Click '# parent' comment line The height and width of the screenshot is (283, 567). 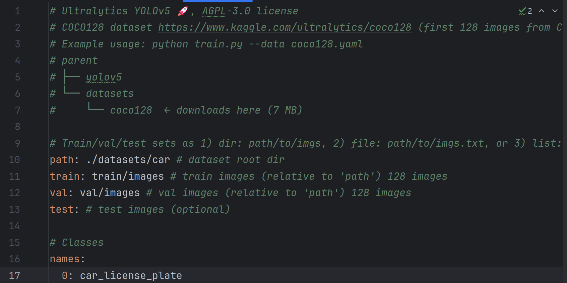[x=74, y=60]
